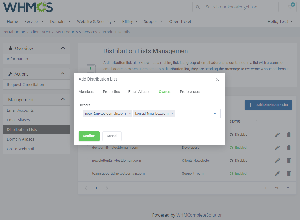This screenshot has width=300, height=220.
Task: Expand the Owners dropdown arrow
Action: coord(215,114)
